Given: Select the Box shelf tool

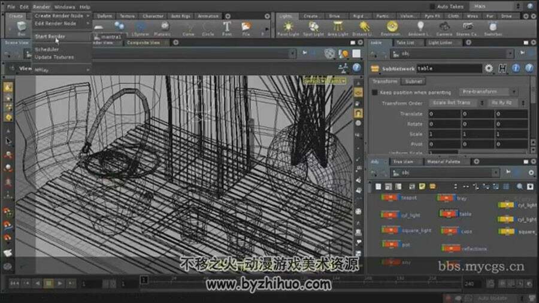Looking at the screenshot, I should (x=22, y=28).
